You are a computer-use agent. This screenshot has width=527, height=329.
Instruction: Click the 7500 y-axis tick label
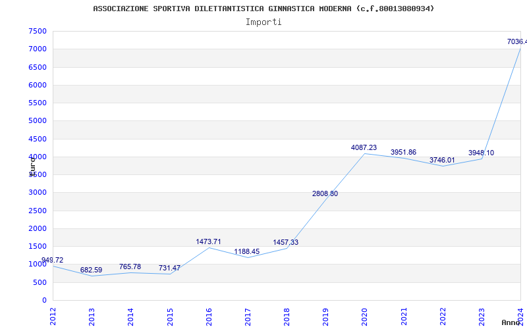pyautogui.click(x=38, y=31)
